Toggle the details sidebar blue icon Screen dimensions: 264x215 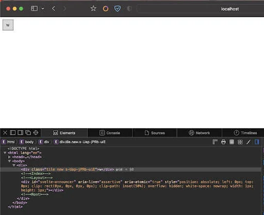(257, 142)
